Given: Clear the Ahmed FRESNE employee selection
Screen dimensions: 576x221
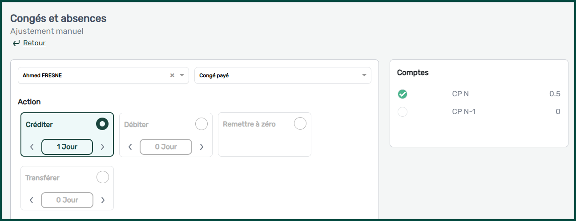Looking at the screenshot, I should coord(172,75).
